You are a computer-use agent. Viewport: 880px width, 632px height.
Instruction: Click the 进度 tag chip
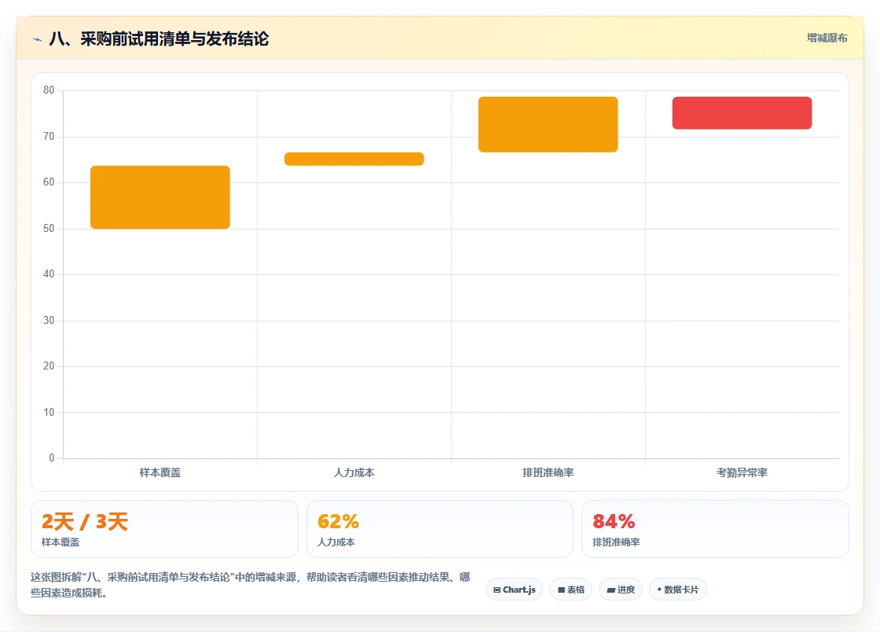[621, 590]
